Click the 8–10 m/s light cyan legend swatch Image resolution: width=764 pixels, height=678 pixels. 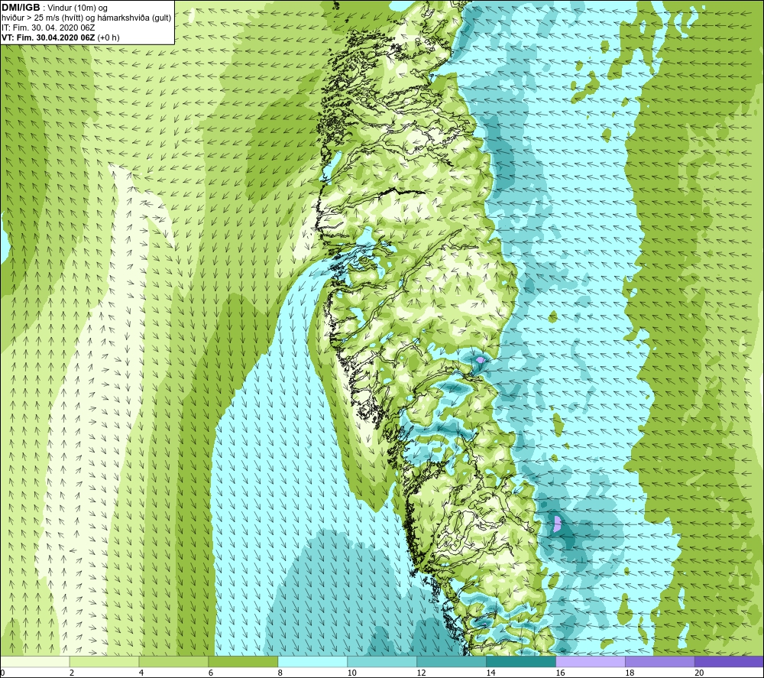[312, 661]
